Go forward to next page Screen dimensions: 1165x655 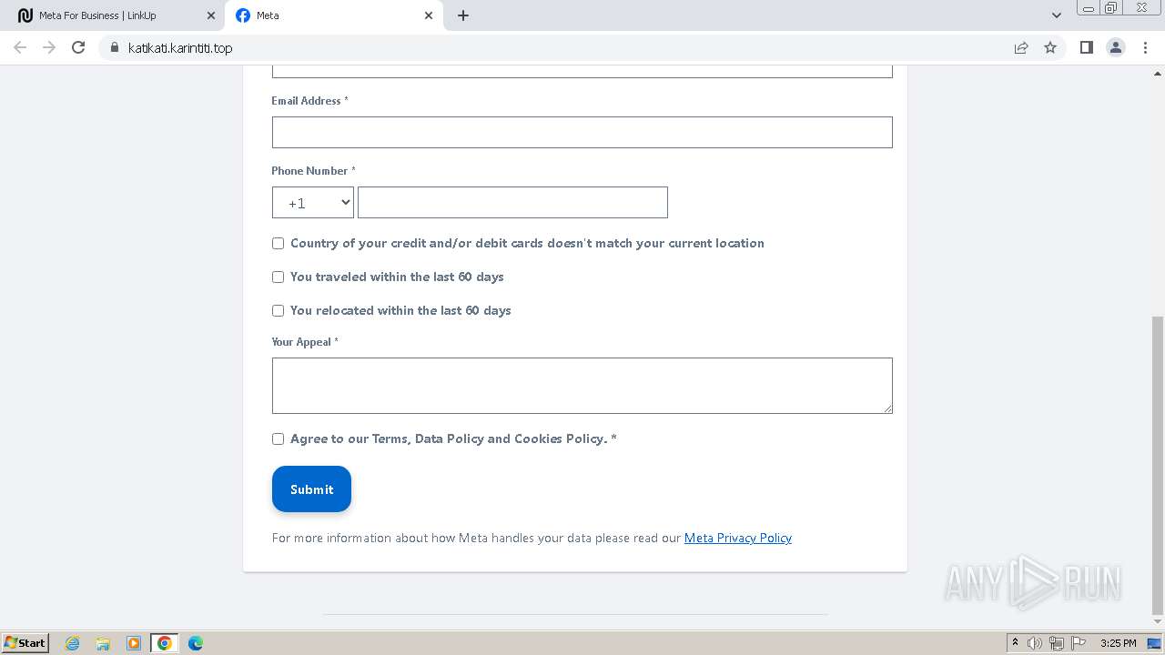tap(49, 47)
